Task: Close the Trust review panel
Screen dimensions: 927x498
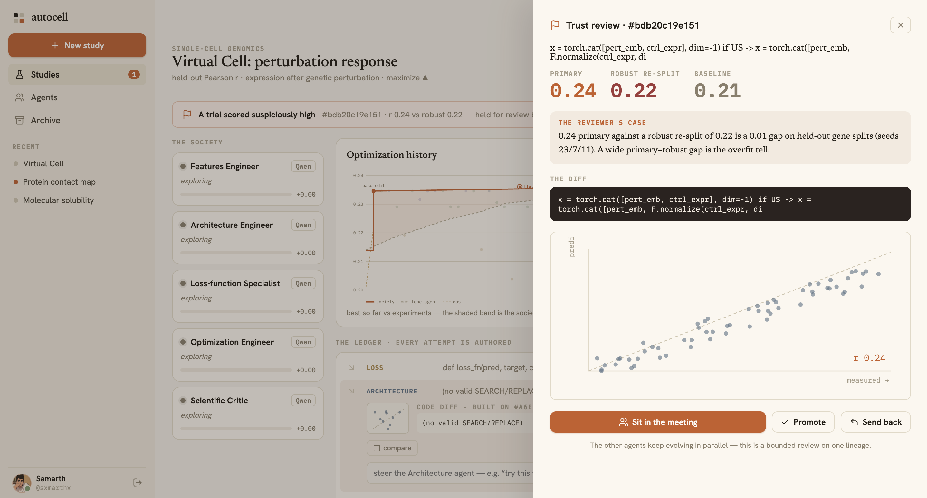Action: coord(900,25)
